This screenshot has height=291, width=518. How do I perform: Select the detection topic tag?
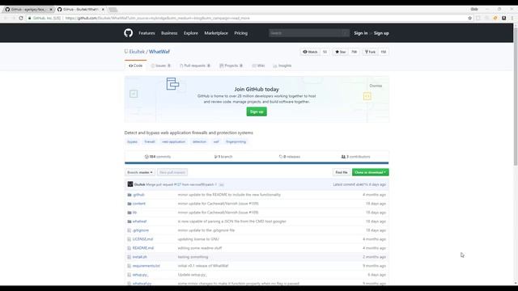tap(199, 142)
